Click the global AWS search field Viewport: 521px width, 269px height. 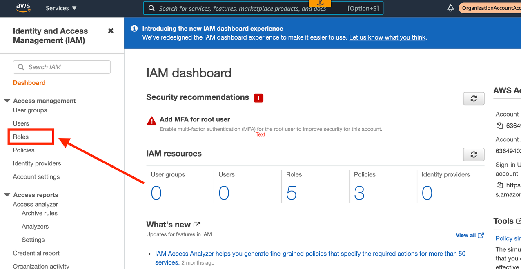(263, 8)
